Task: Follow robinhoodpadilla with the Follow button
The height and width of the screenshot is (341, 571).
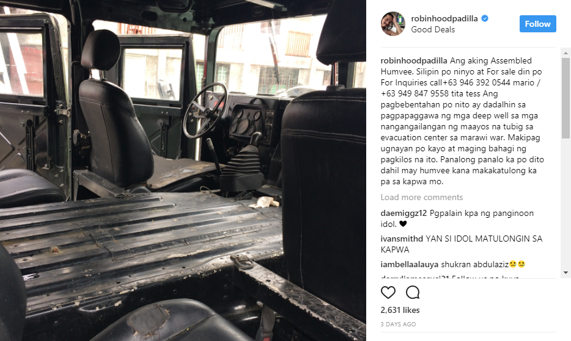Action: point(537,24)
